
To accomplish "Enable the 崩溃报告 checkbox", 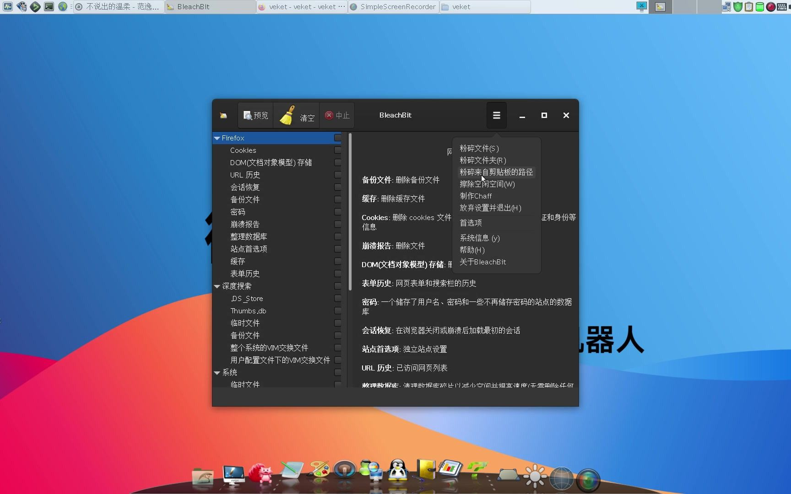I will coord(338,224).
